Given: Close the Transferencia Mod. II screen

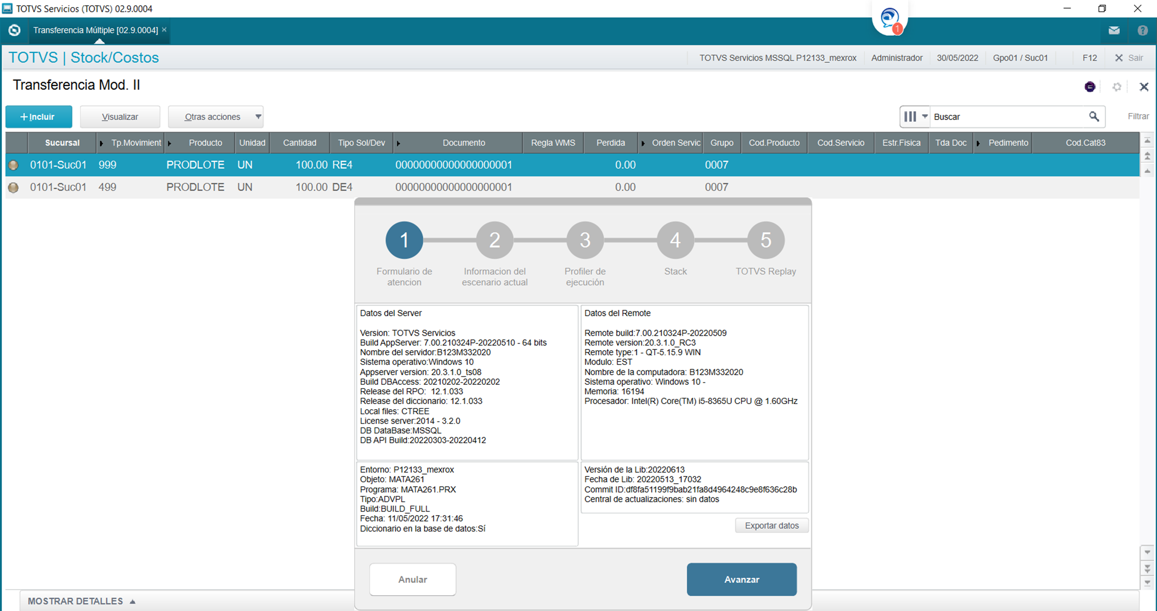Looking at the screenshot, I should (1144, 87).
